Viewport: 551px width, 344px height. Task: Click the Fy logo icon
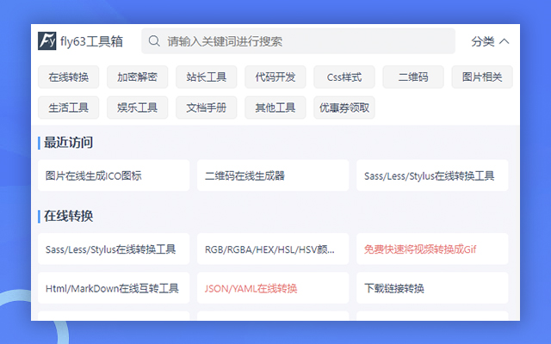[47, 41]
